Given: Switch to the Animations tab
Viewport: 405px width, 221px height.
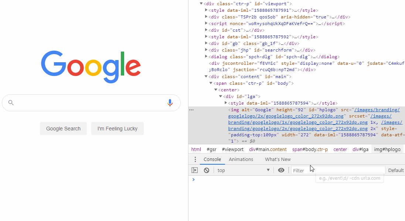Looking at the screenshot, I should pos(241,159).
